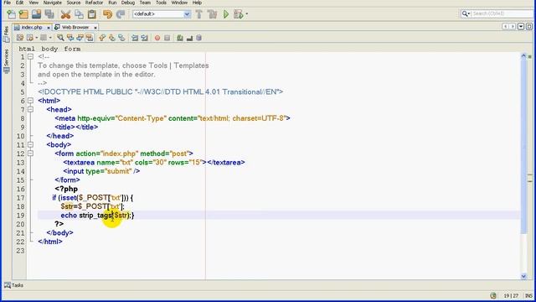Viewport: 536px width, 302px height.
Task: Open the Services side panel
Action: (x=6, y=60)
